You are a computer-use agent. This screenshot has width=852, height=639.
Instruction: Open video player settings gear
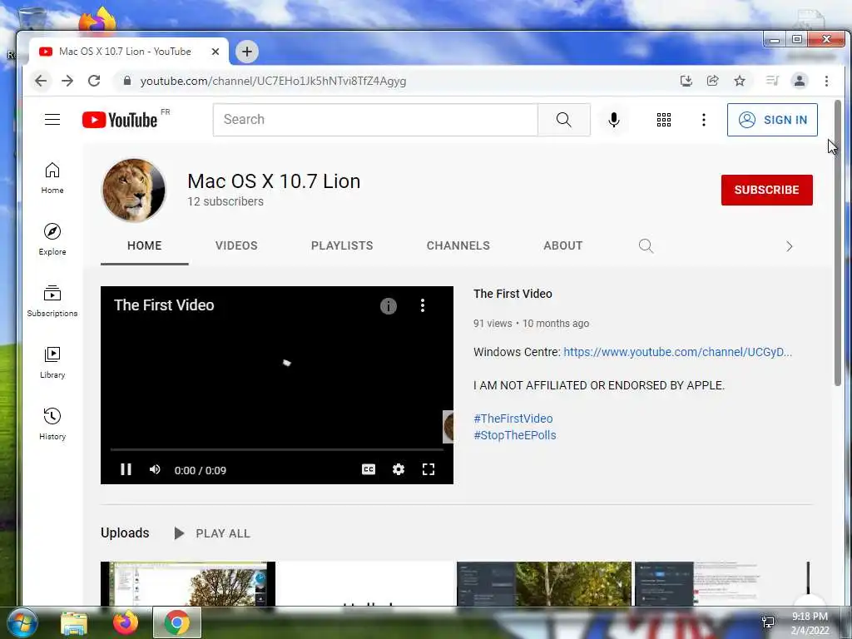[x=399, y=469]
